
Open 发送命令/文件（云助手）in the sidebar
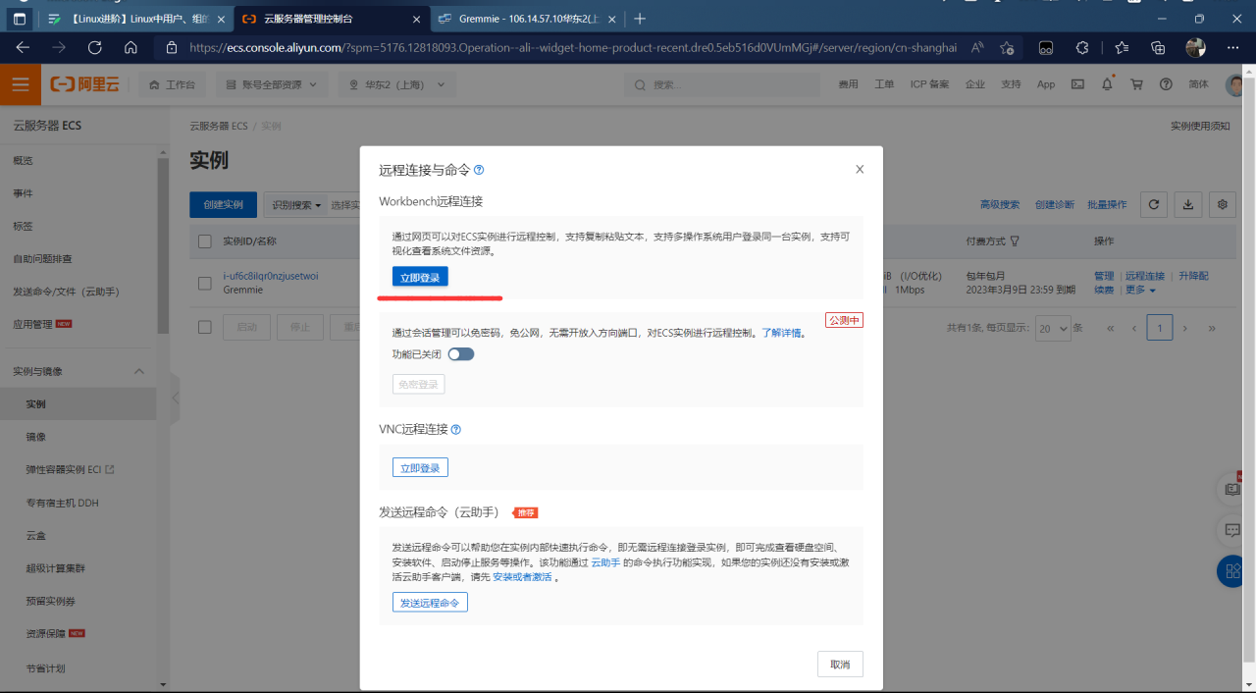(x=66, y=292)
